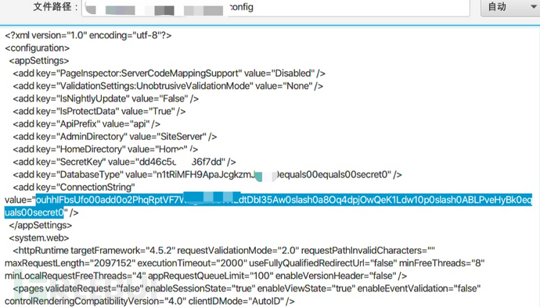Place cursor on the <configuration> tag line

[38, 48]
